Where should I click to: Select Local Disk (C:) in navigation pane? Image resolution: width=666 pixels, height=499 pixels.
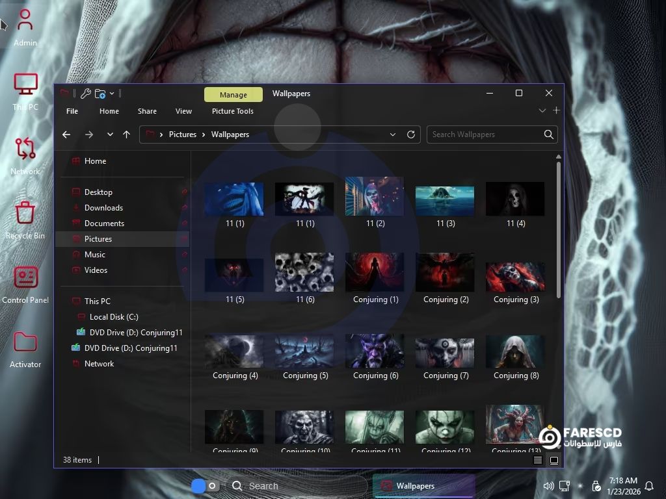pos(114,317)
